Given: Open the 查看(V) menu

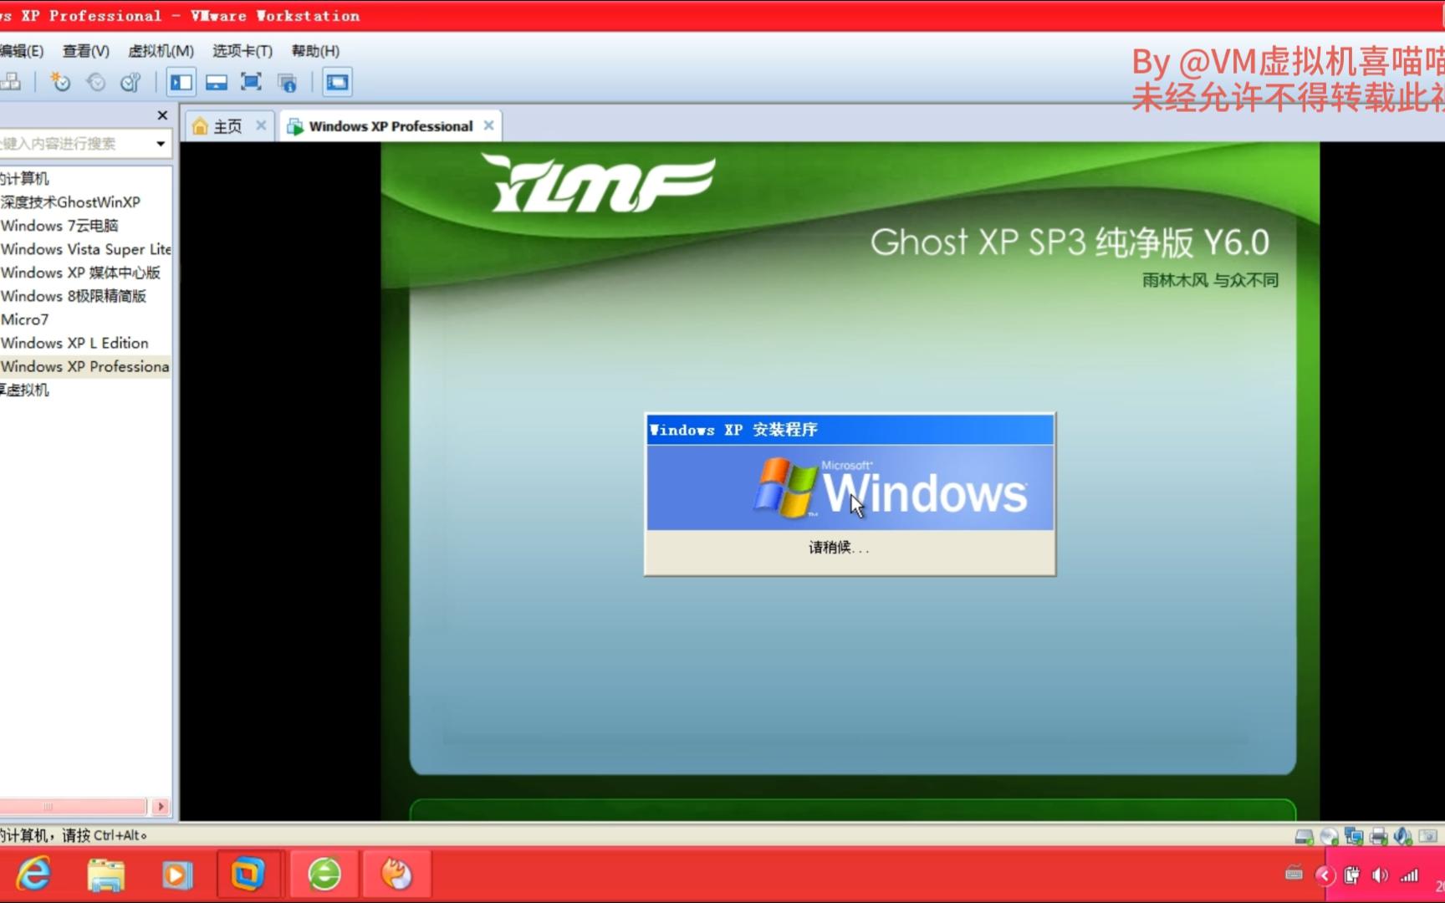Looking at the screenshot, I should click(x=85, y=51).
